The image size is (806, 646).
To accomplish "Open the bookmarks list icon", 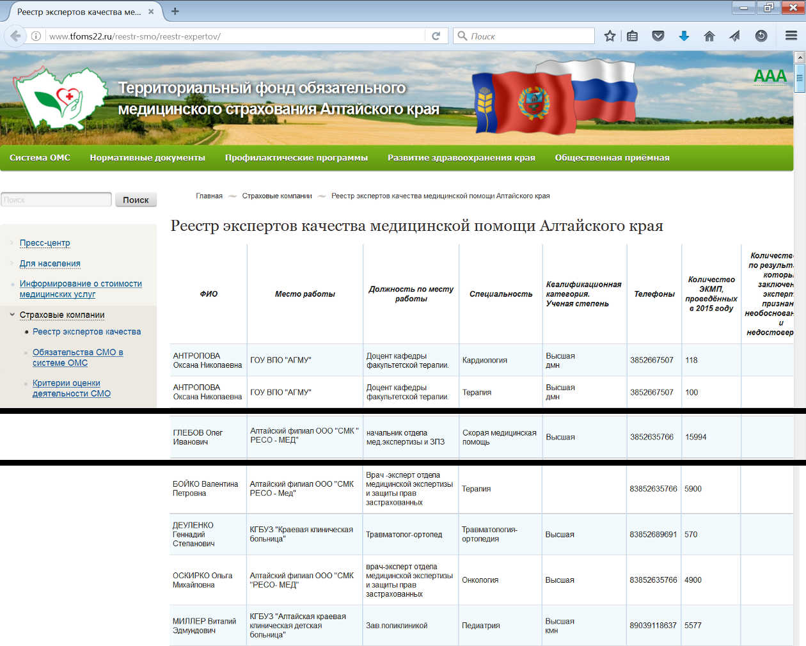I will click(633, 36).
